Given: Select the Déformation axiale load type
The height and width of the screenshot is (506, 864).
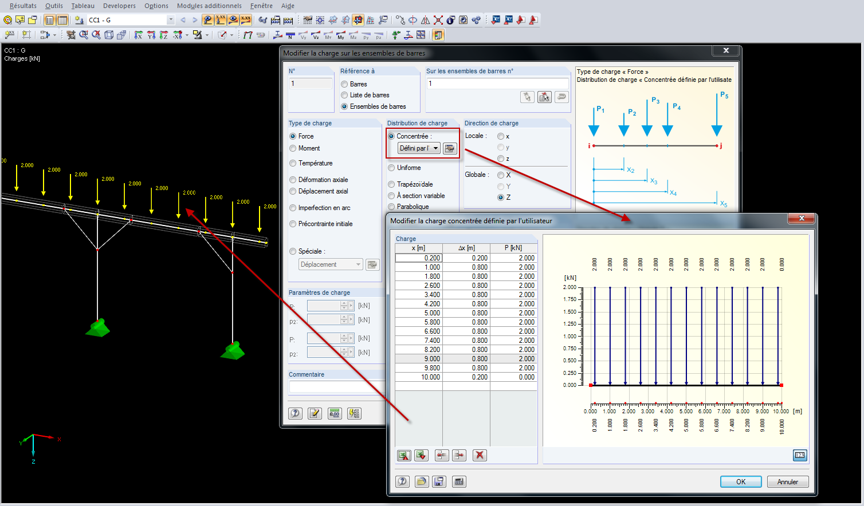Looking at the screenshot, I should point(293,180).
